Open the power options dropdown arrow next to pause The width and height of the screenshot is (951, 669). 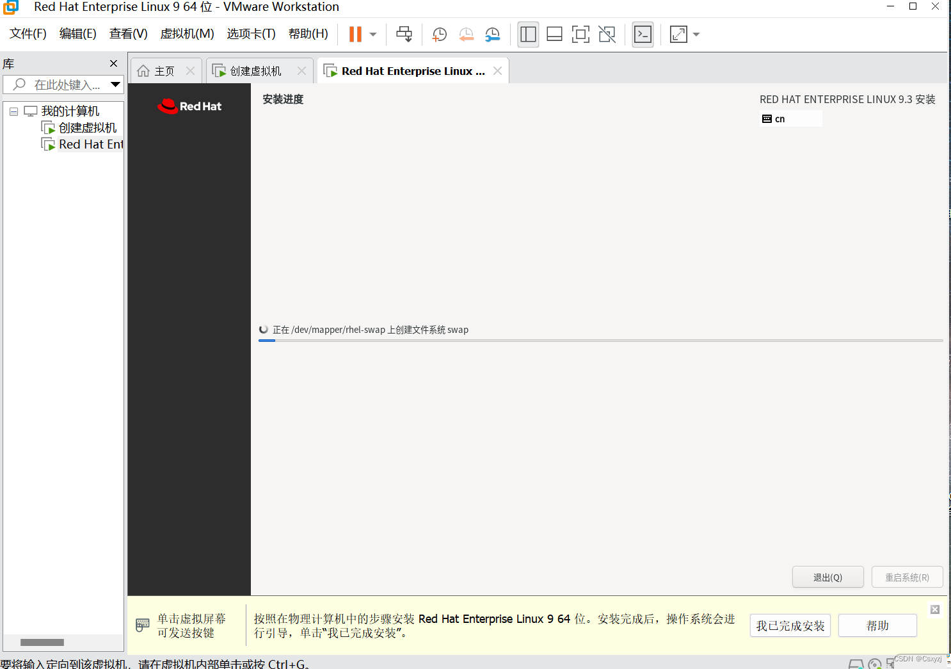tap(373, 35)
